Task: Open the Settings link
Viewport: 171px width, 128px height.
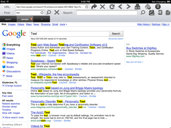Action: click(x=156, y=24)
